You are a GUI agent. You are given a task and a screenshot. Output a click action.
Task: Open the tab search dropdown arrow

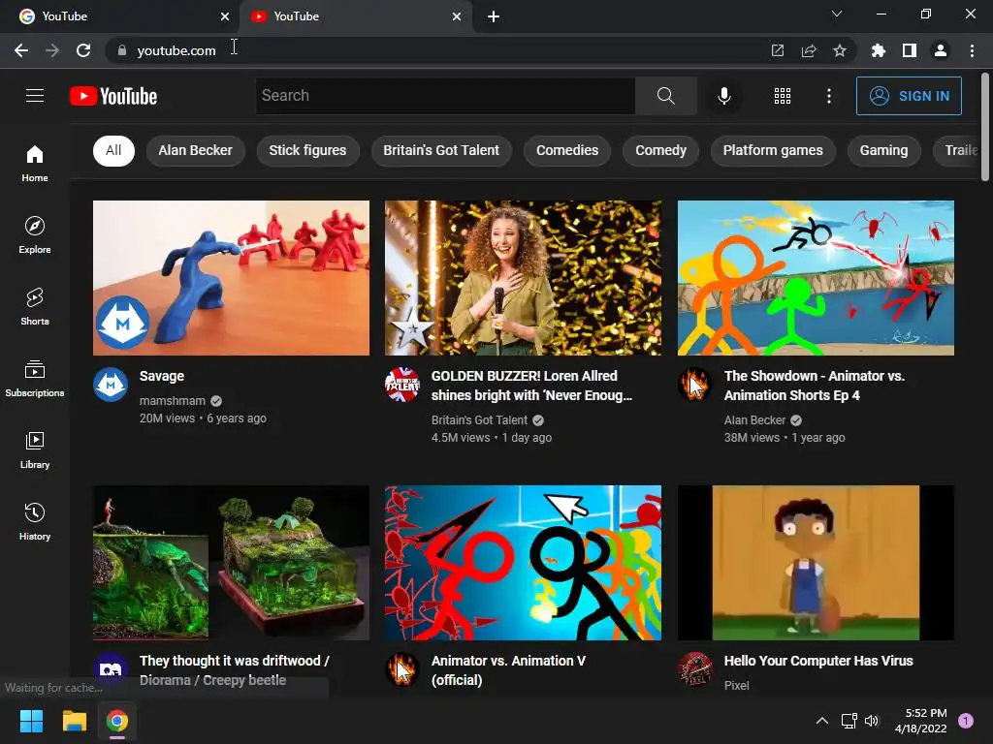(837, 14)
